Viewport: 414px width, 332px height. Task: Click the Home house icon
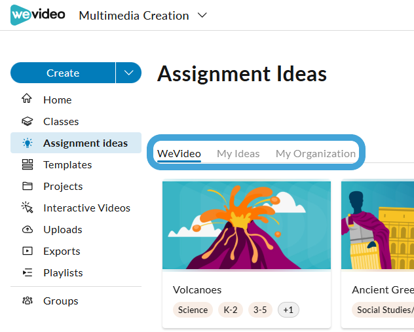(27, 98)
